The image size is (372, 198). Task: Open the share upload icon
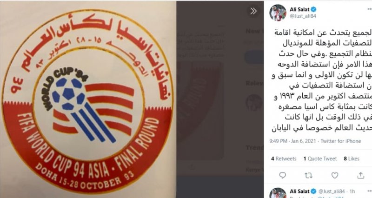[x=361, y=175]
